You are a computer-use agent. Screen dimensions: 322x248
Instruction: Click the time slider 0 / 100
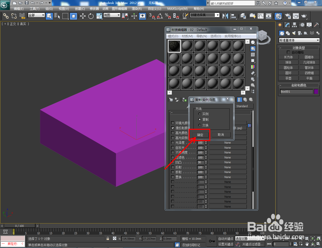pos(19,226)
